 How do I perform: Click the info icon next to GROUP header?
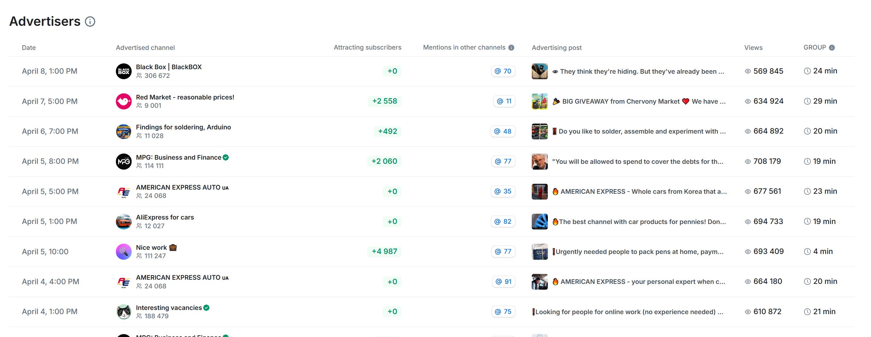coord(832,48)
